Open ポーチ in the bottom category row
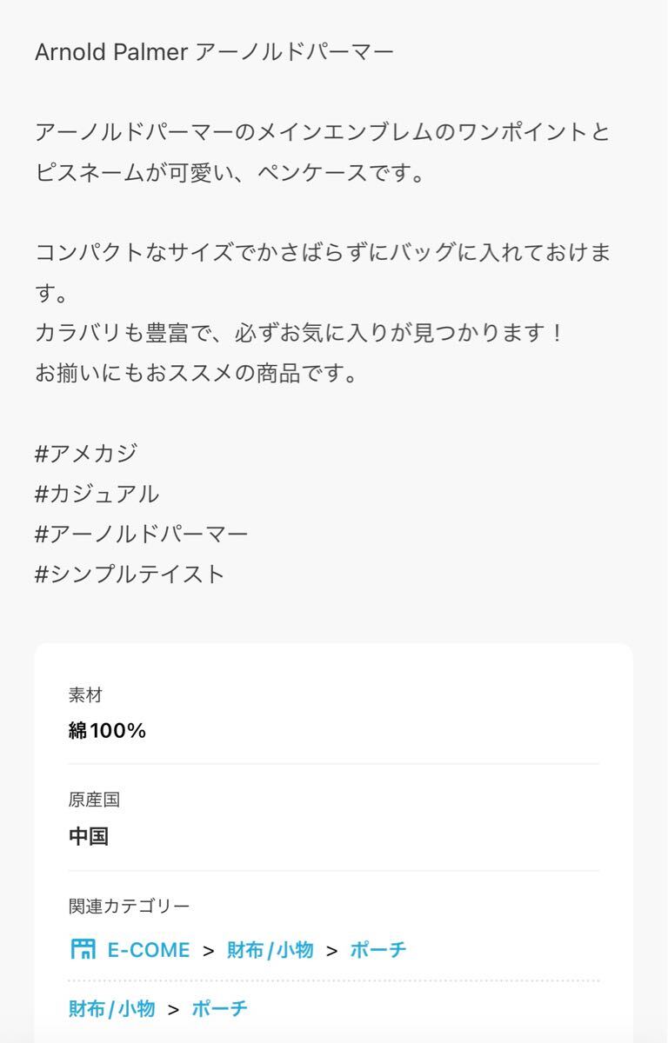Viewport: 668px width, 1043px height. [219, 1008]
